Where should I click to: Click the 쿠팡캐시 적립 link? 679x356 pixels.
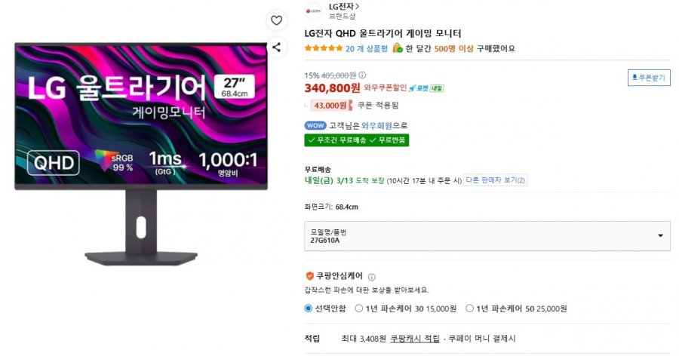point(414,339)
